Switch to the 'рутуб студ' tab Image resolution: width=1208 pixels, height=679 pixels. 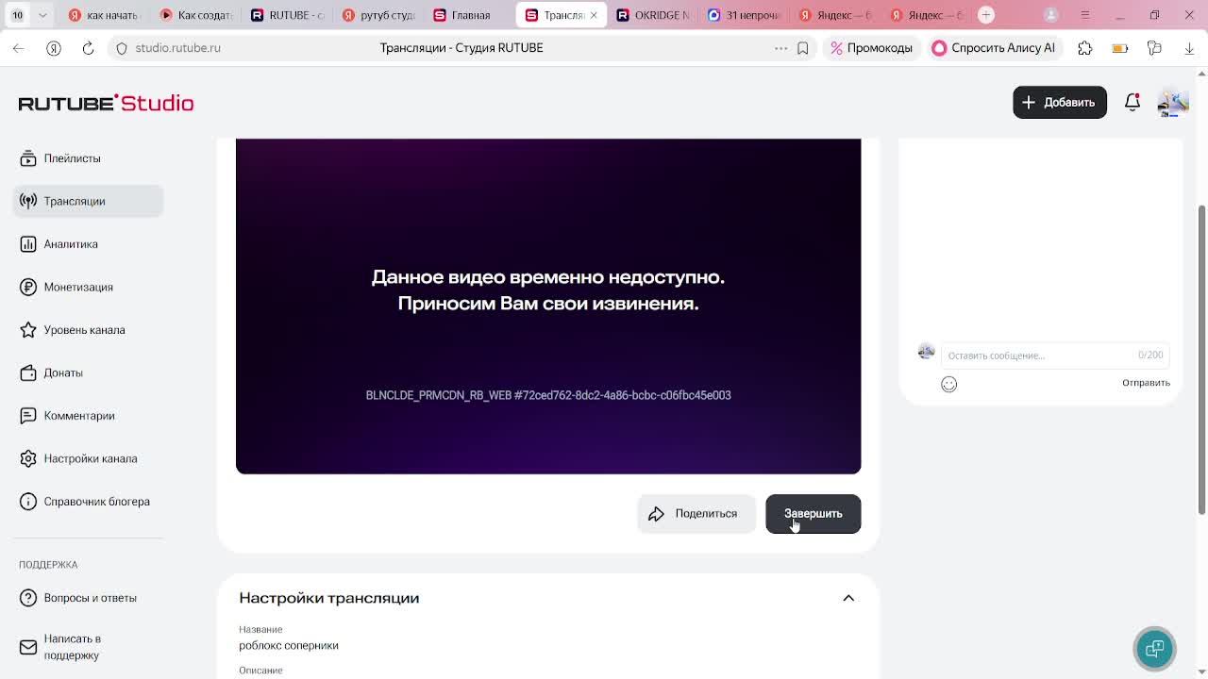[377, 15]
